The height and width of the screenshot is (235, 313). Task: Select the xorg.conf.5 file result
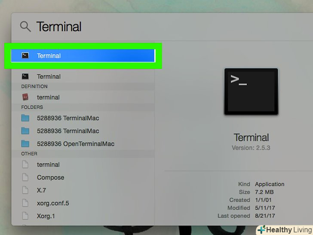pyautogui.click(x=83, y=203)
